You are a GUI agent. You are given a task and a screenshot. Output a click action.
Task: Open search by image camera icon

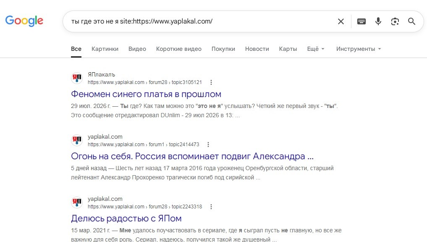(395, 21)
